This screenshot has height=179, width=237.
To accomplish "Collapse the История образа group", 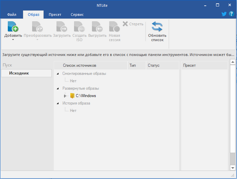I will coord(58,103).
